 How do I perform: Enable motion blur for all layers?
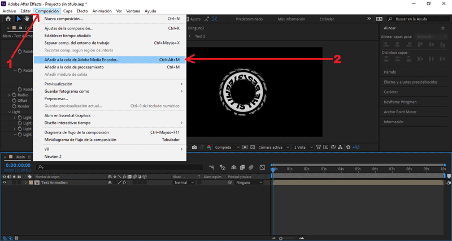click(x=251, y=167)
